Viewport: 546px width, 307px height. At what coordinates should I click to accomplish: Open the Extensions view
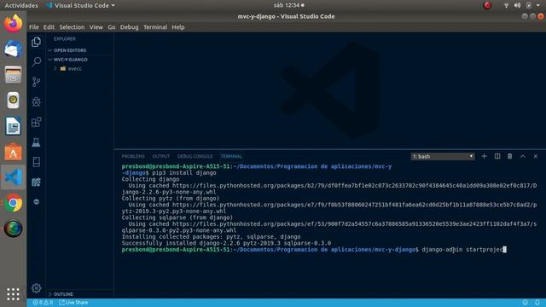pyautogui.click(x=36, y=122)
